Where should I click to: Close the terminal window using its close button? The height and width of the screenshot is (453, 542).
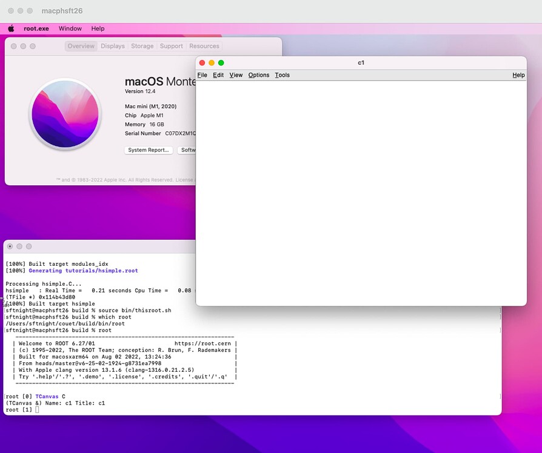(x=10, y=246)
